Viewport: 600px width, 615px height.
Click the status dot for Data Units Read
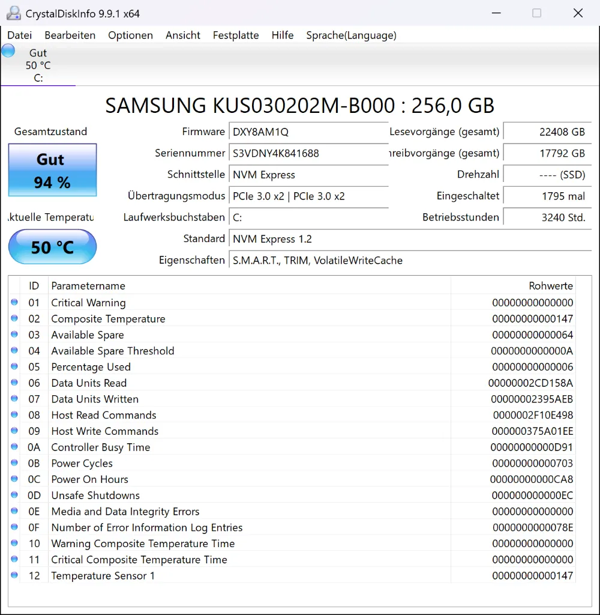[x=14, y=383]
